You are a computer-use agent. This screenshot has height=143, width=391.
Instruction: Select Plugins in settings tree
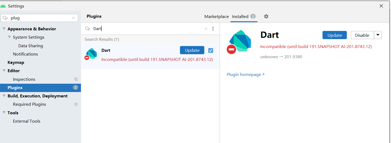[x=40, y=87]
